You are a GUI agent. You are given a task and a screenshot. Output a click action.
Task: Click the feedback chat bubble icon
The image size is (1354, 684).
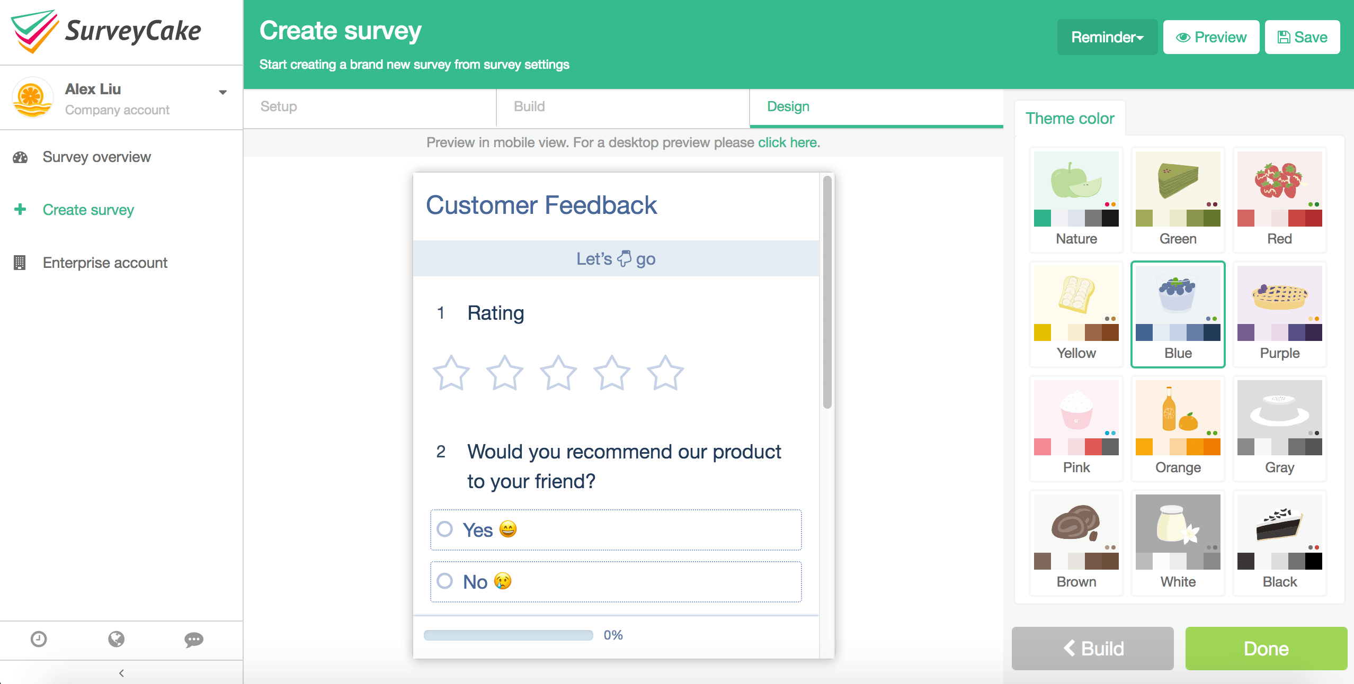(x=193, y=640)
